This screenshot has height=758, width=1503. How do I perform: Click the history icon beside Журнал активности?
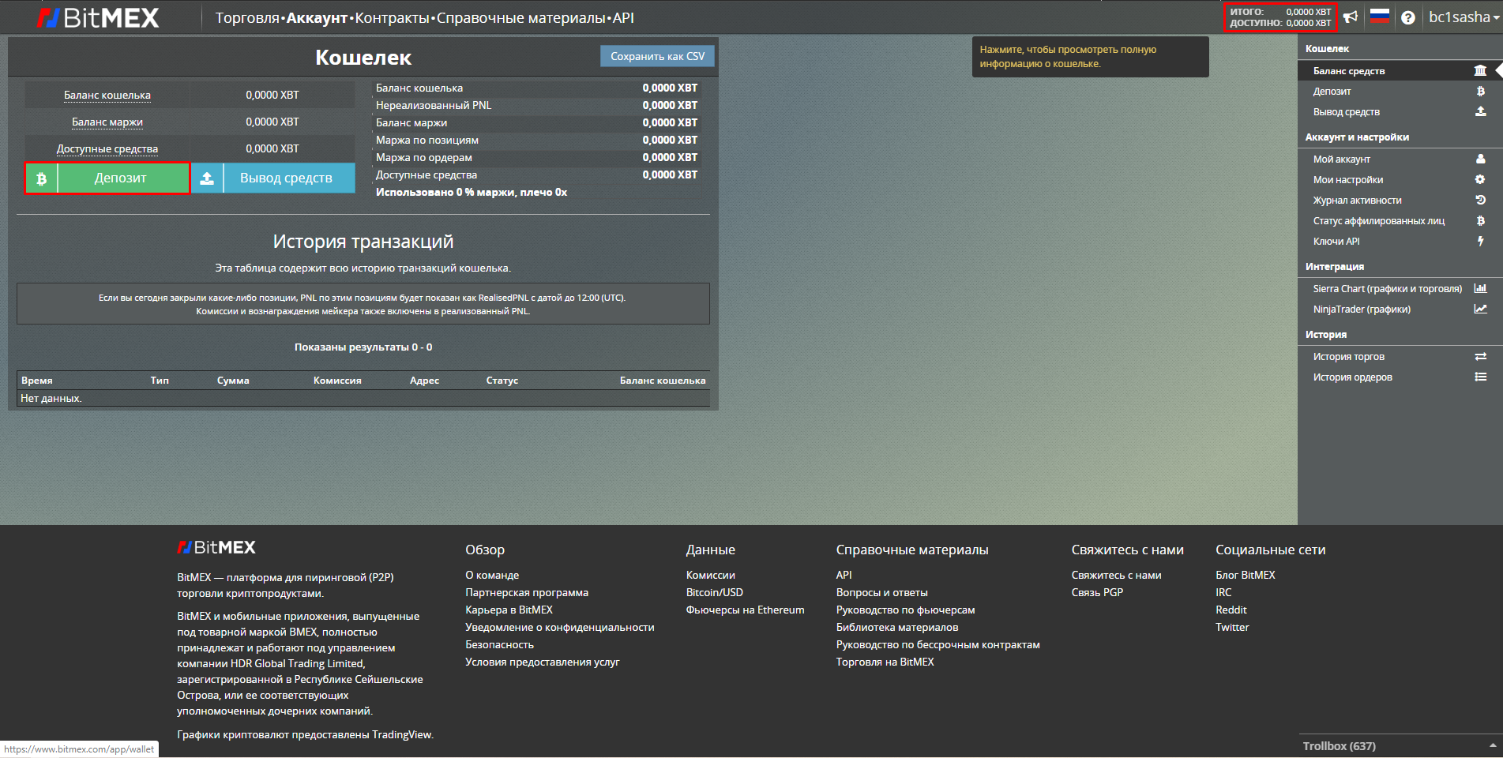1480,201
